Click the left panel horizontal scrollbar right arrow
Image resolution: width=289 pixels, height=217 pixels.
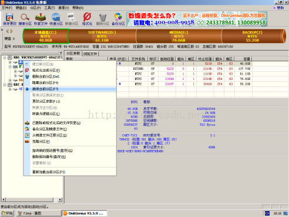(61, 200)
